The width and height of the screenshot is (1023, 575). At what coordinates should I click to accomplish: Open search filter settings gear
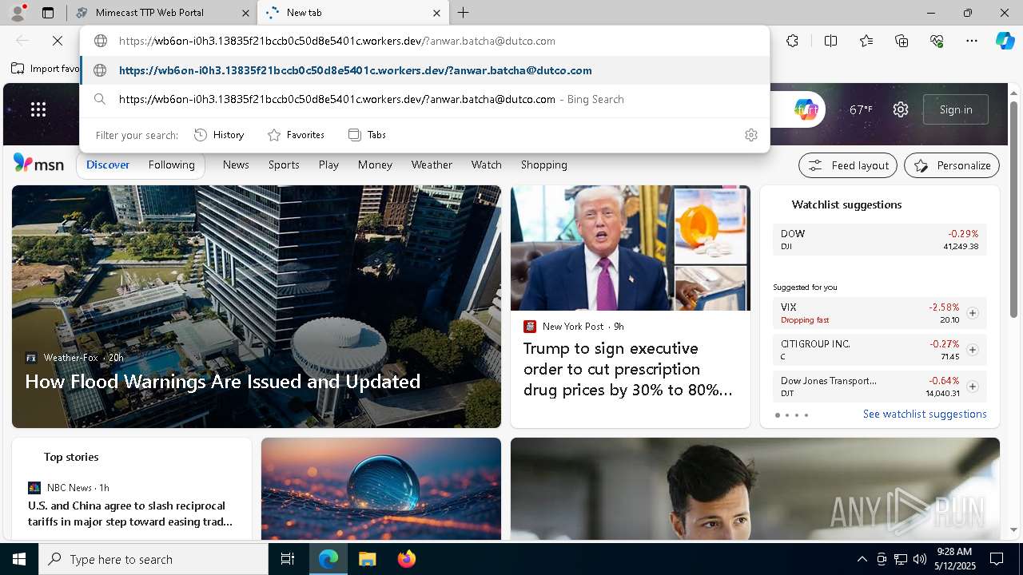click(x=750, y=135)
